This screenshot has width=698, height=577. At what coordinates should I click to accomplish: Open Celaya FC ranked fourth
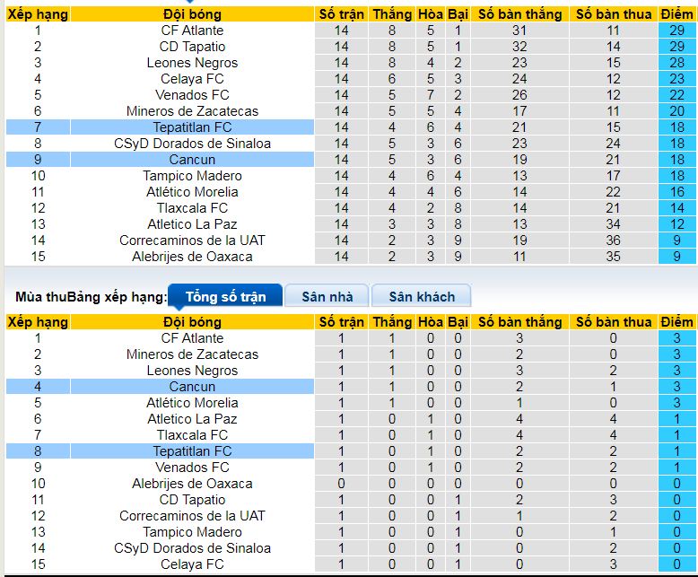coord(192,79)
